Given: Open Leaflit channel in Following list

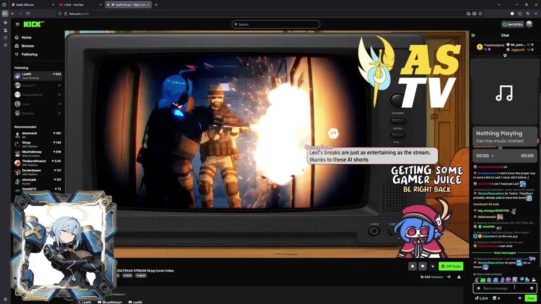Looking at the screenshot, I should click(x=38, y=76).
